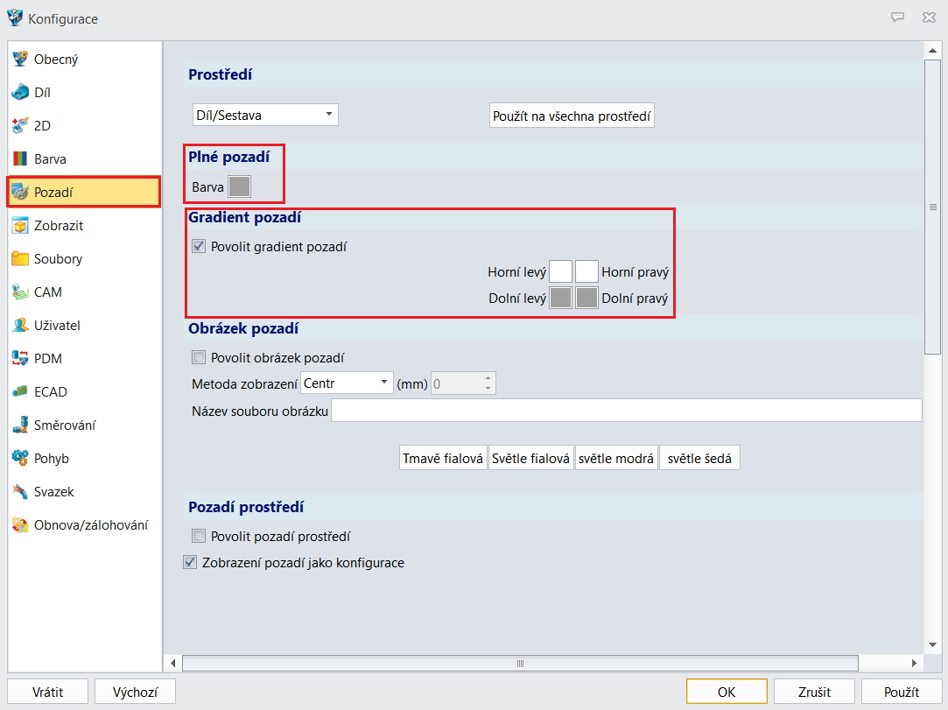Switch to the Zobrazit category label
Screen dimensions: 948x710
59,226
